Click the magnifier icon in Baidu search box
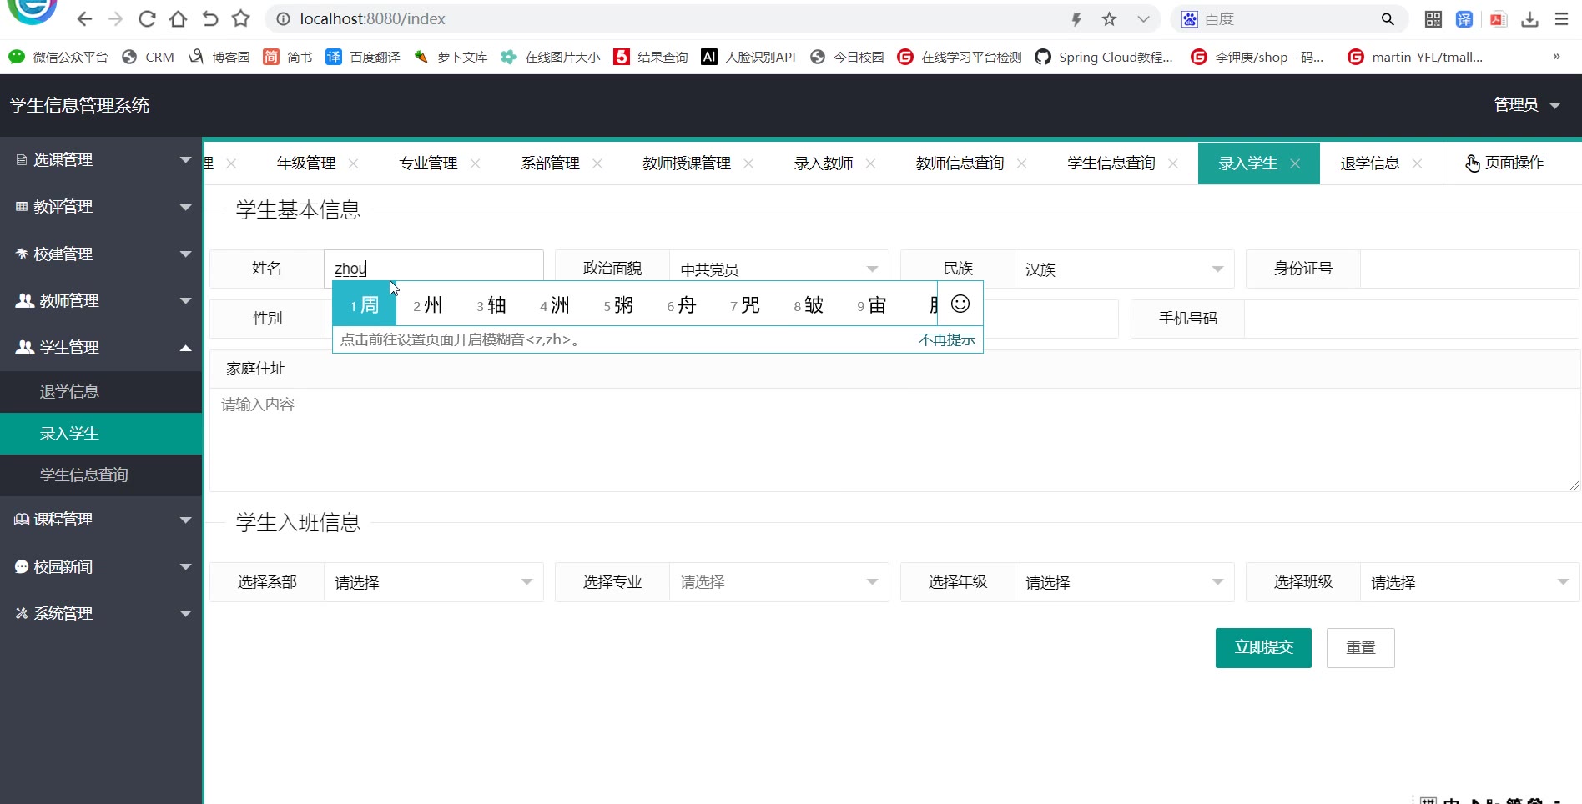This screenshot has width=1582, height=804. point(1388,19)
